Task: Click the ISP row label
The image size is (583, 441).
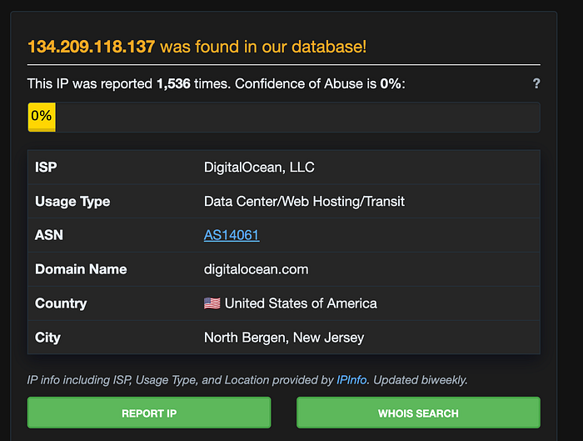Action: pyautogui.click(x=46, y=167)
